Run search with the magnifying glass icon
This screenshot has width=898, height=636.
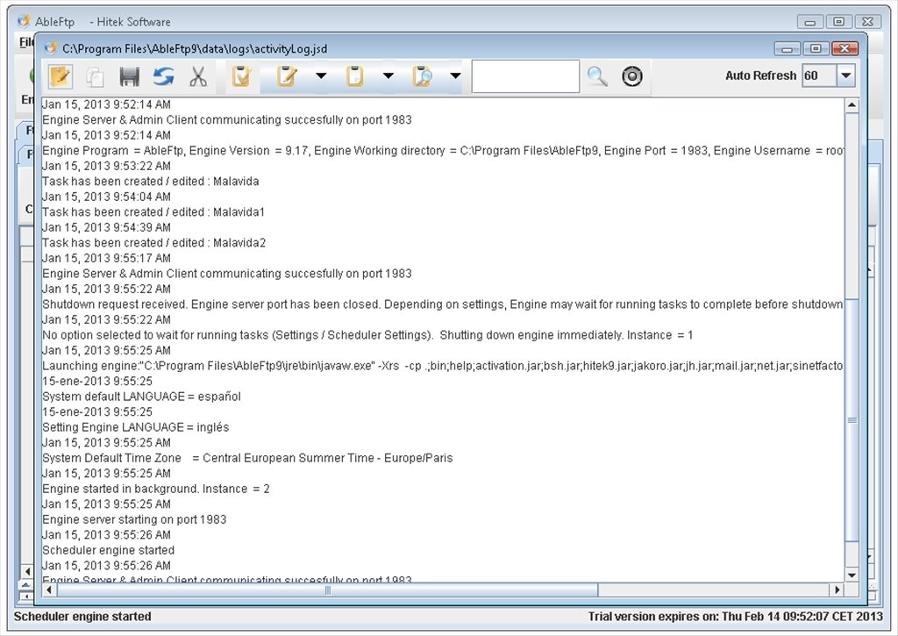597,76
